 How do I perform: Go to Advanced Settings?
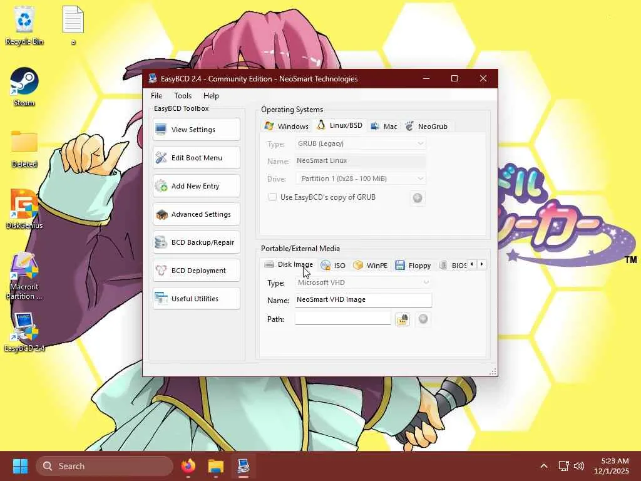196,214
